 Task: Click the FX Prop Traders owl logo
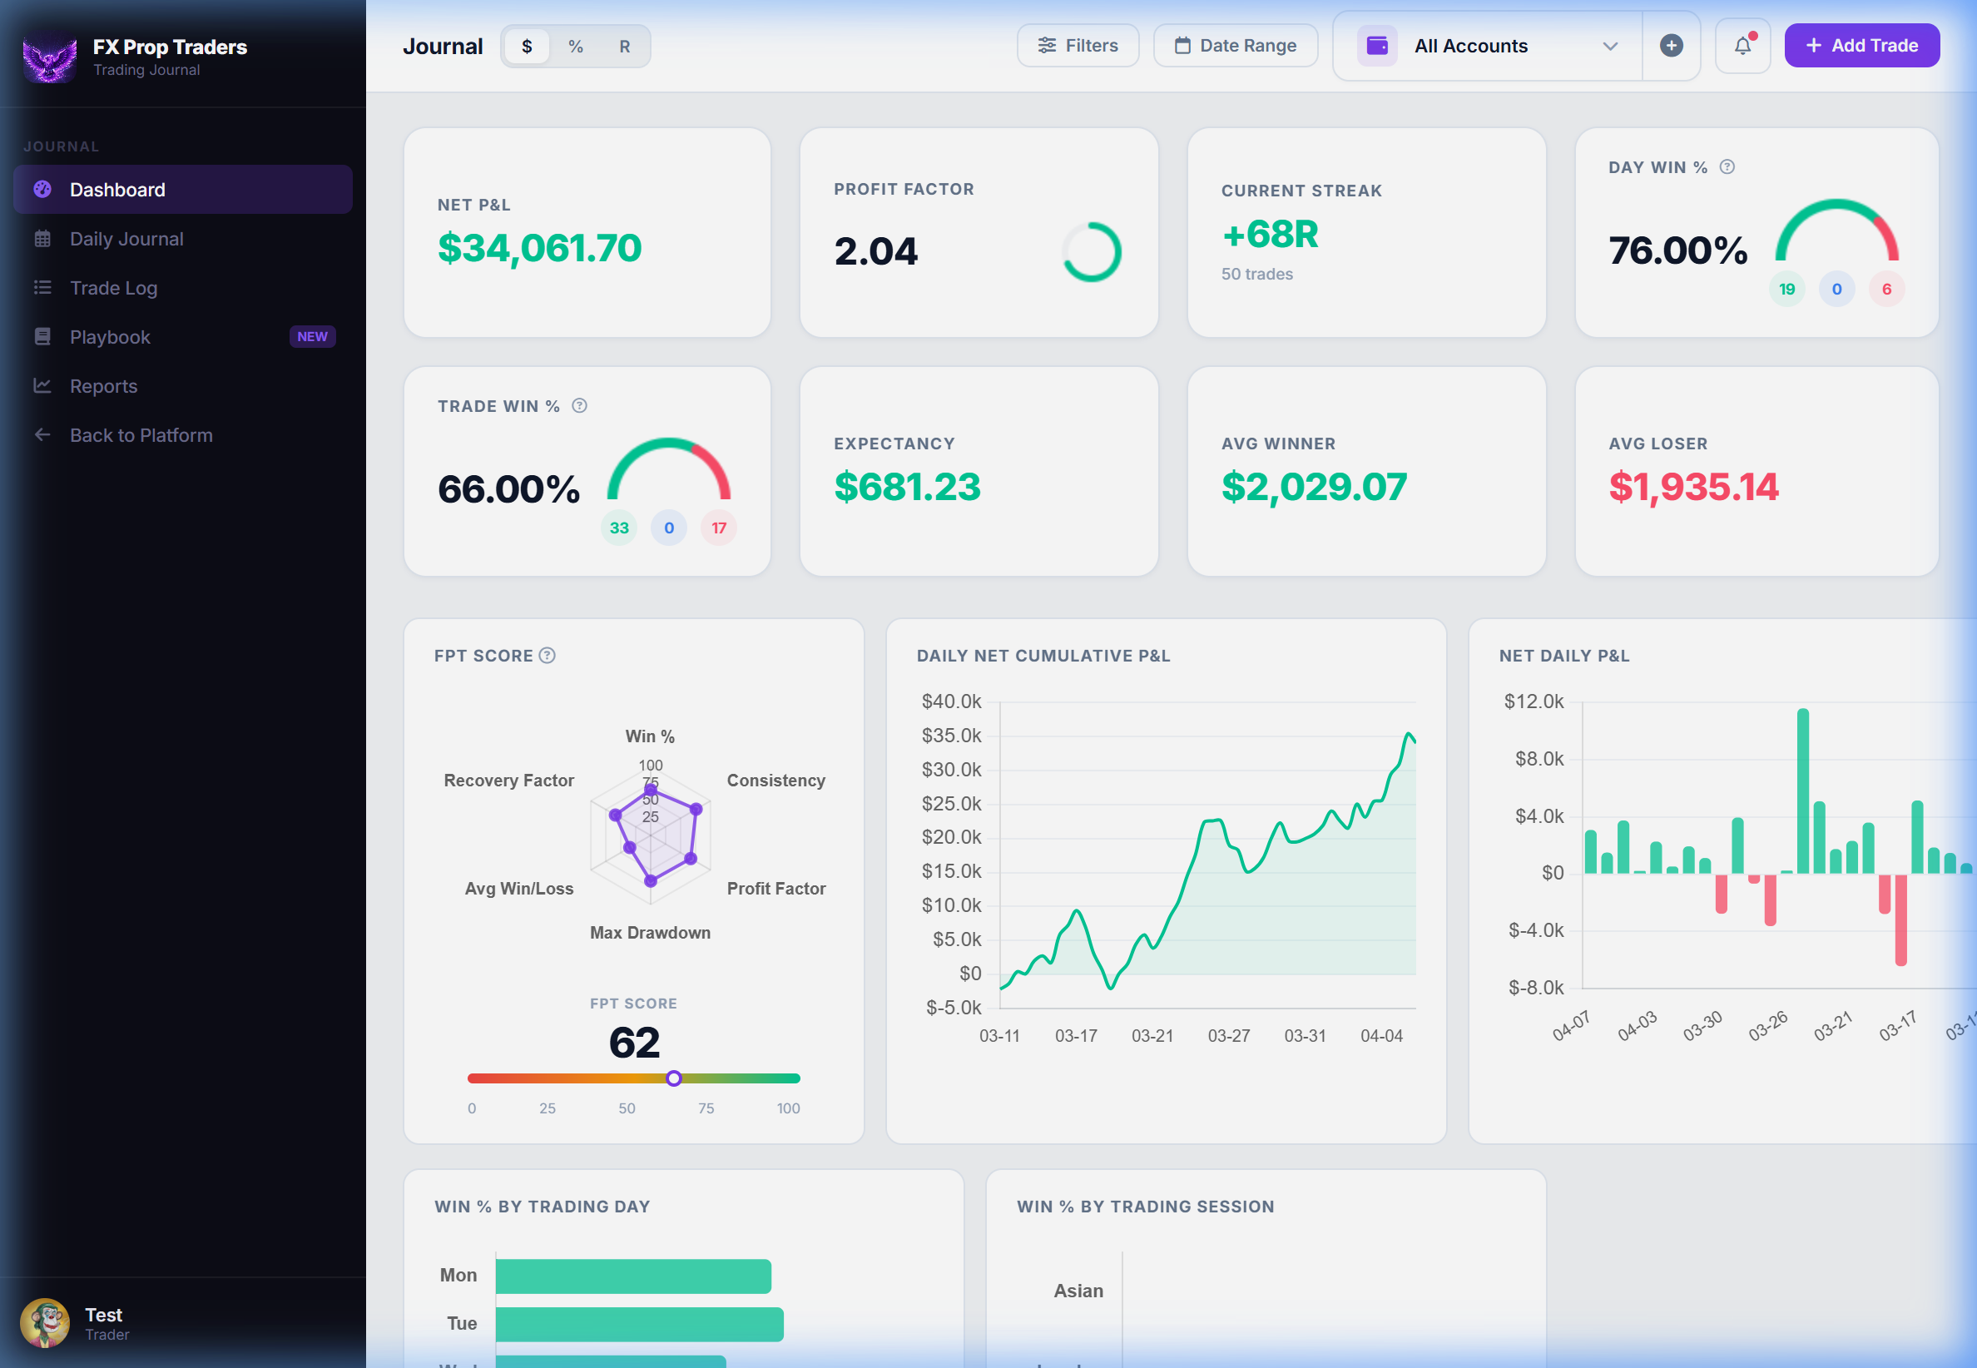[50, 58]
